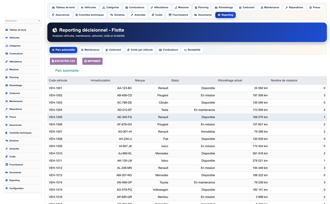
Task: Click the Assurances shield icon in sidebar
Action: [x=7, y=125]
